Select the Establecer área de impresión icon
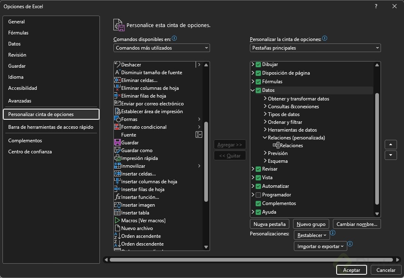The width and height of the screenshot is (404, 278). coord(118,111)
